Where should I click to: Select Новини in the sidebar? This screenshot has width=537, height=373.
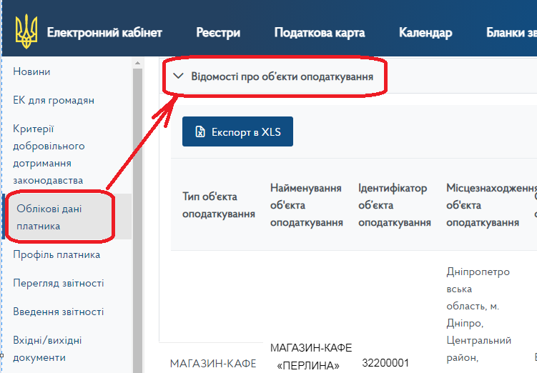(31, 71)
